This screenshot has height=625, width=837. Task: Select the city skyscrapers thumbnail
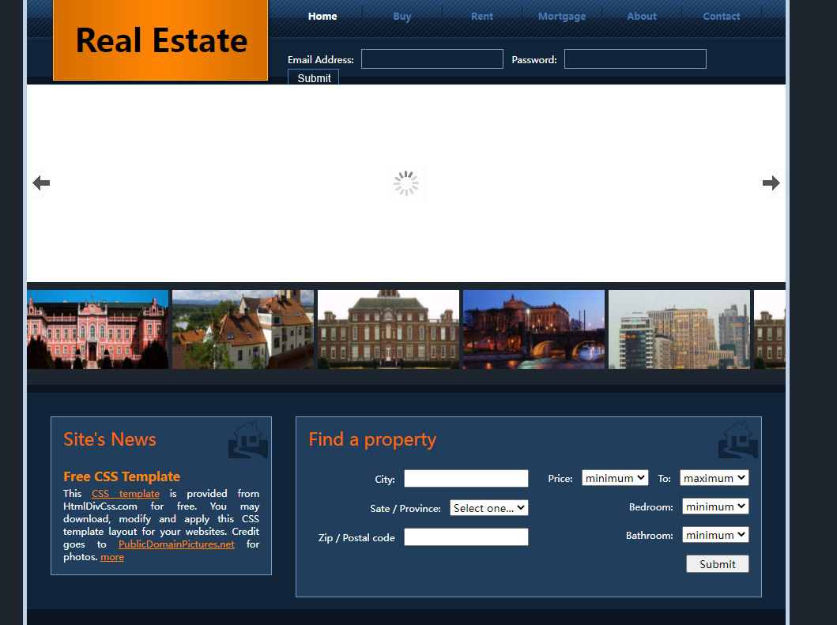[x=679, y=329]
